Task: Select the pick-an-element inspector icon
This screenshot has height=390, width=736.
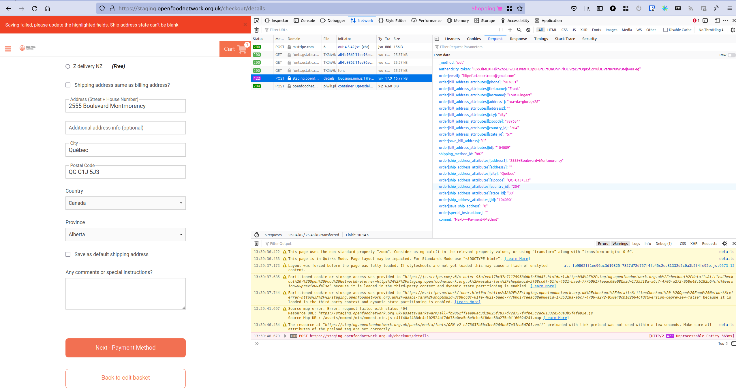Action: click(x=256, y=20)
